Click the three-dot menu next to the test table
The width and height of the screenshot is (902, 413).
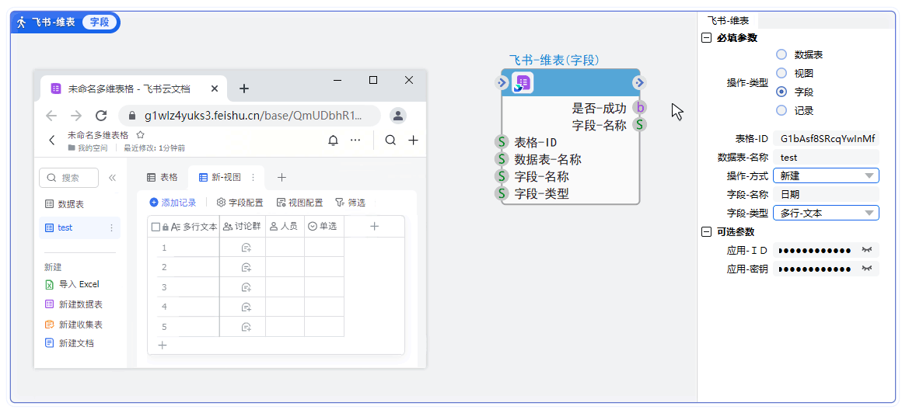click(x=112, y=228)
